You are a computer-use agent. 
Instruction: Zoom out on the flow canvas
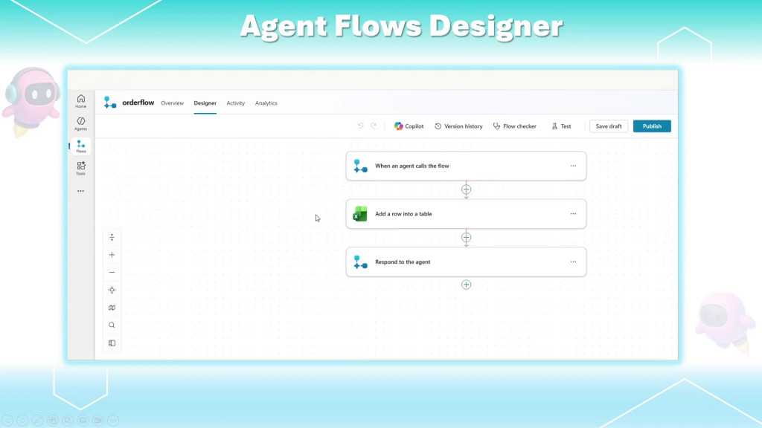pos(112,272)
